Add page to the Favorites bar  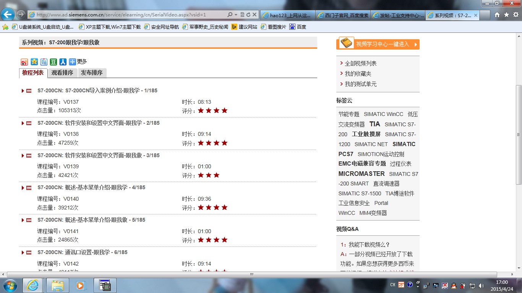pos(5,27)
